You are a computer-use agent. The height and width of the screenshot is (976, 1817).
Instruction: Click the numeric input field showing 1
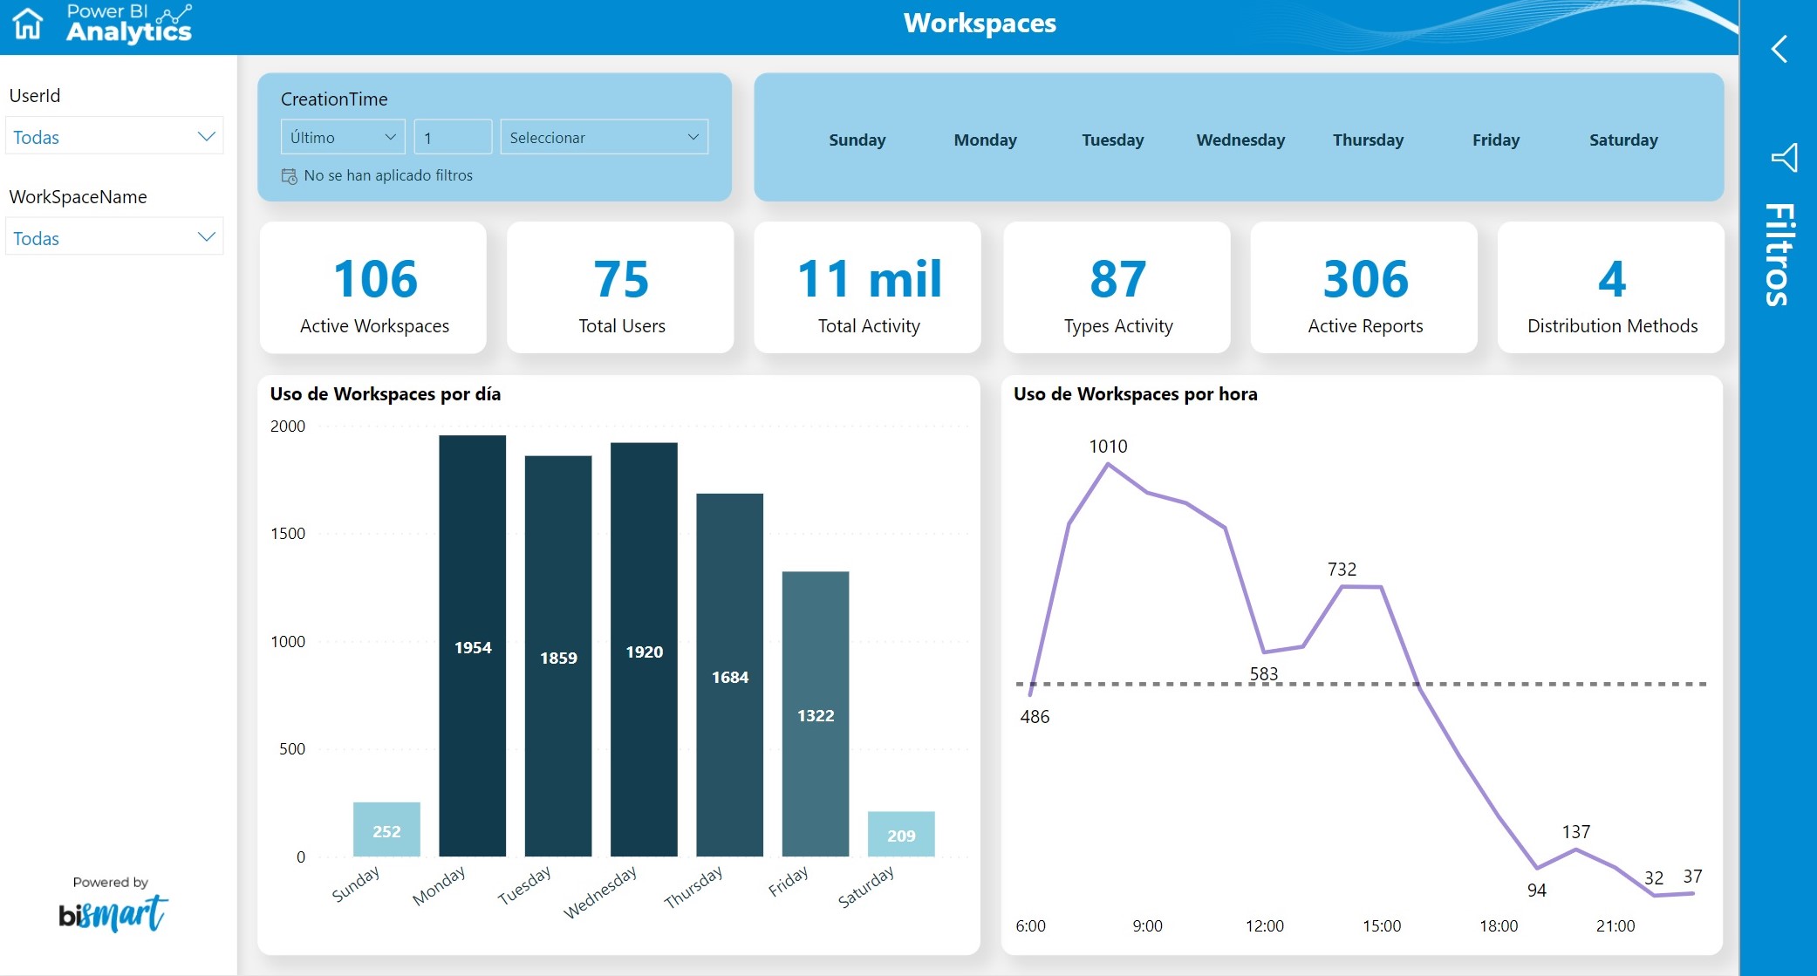tap(453, 137)
